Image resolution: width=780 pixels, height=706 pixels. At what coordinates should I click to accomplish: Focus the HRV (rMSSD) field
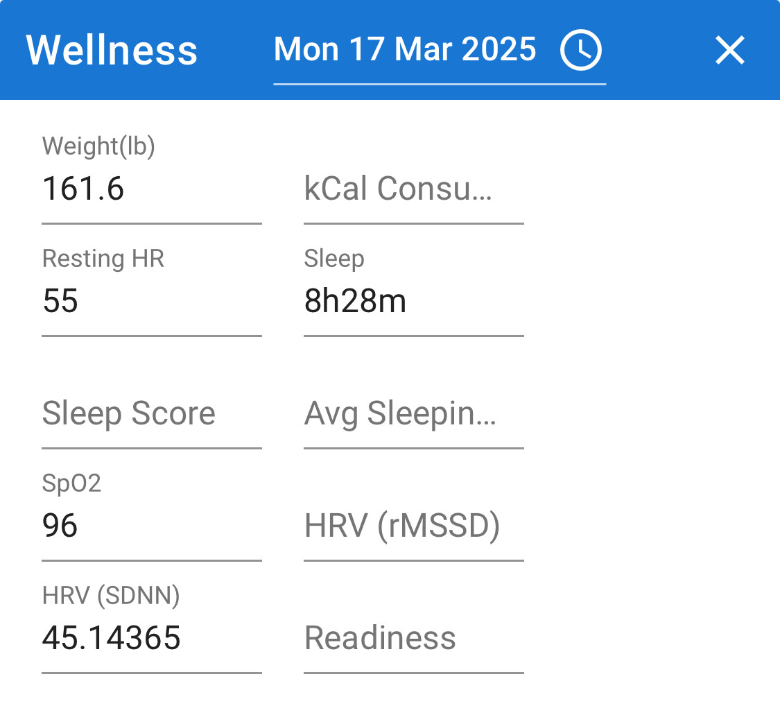pos(414,526)
